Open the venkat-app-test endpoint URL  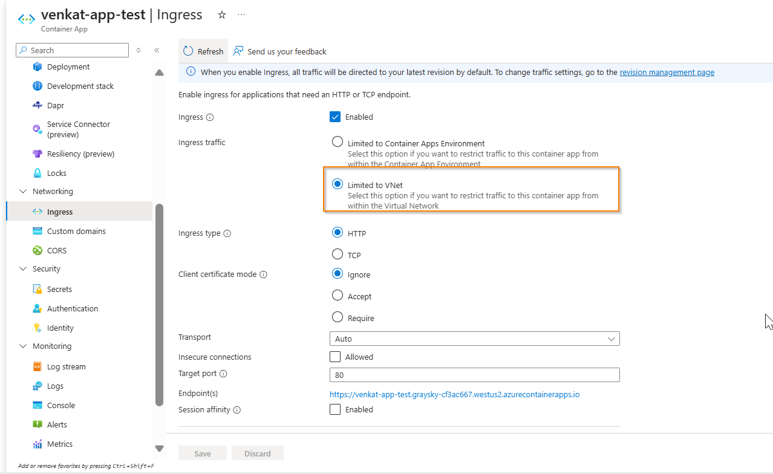(x=455, y=394)
